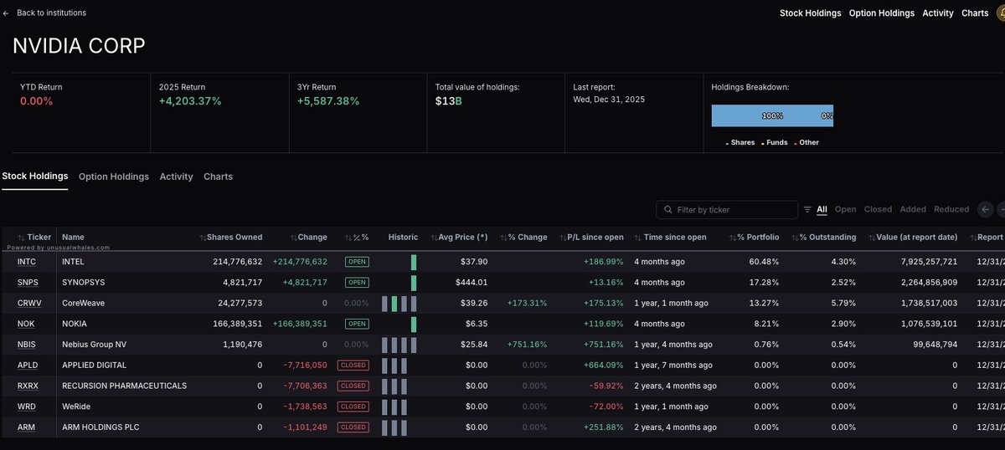Sort by the ½% column header
Viewport: 1005px width, 450px height.
click(357, 238)
